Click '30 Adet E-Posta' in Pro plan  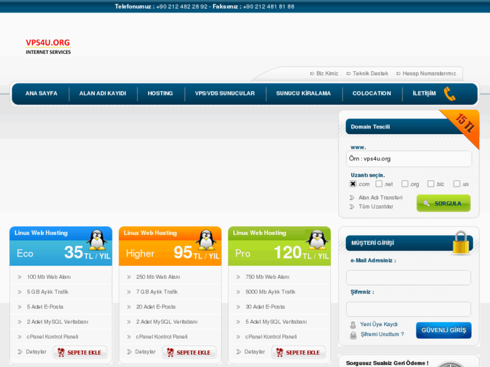click(265, 307)
